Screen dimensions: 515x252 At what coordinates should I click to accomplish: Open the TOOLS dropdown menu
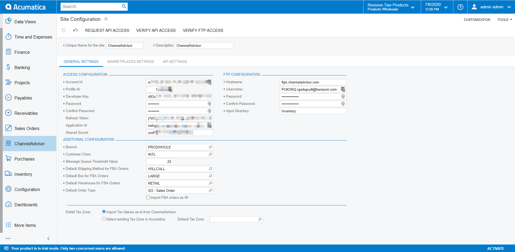pos(505,20)
